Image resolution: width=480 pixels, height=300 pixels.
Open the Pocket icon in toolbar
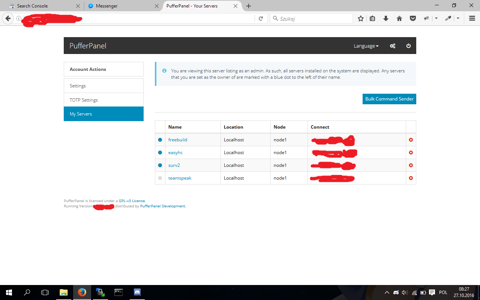(413, 18)
